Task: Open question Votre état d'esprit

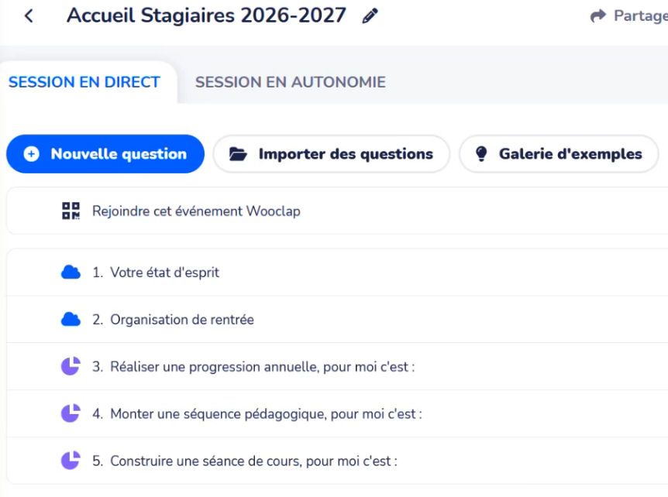Action: 337,272
